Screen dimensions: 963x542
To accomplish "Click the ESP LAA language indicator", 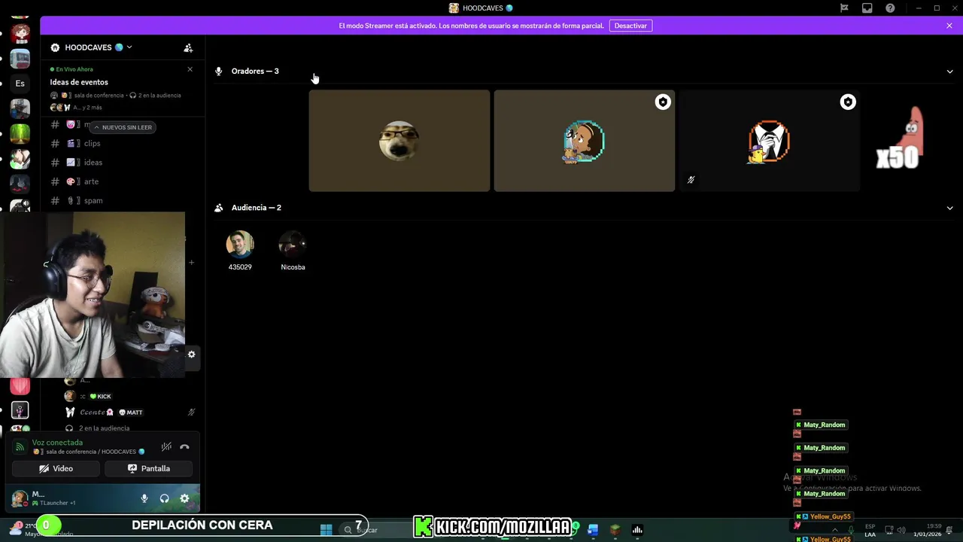I will (870, 530).
